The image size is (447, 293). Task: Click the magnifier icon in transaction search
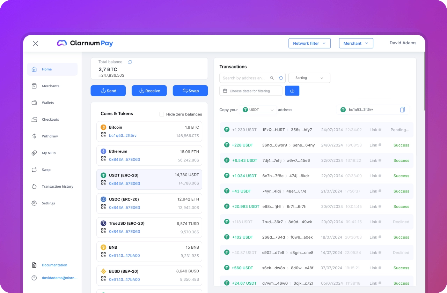pos(272,78)
